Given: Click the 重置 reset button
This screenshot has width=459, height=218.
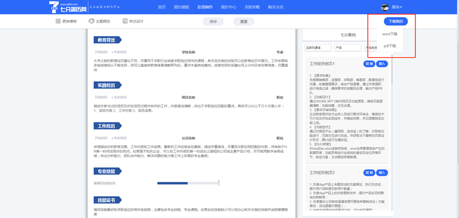Looking at the screenshot, I should pos(243,22).
